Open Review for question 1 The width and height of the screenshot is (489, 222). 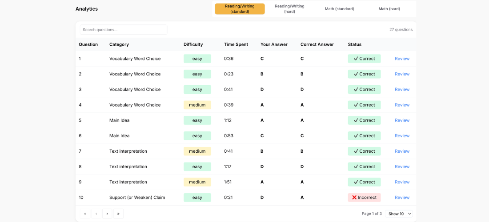402,59
